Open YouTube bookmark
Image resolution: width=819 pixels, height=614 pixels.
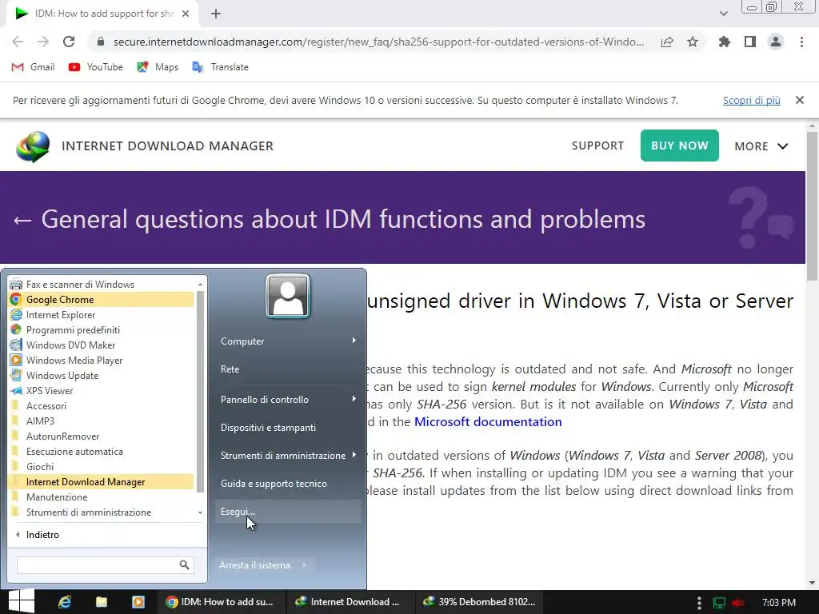(x=96, y=67)
